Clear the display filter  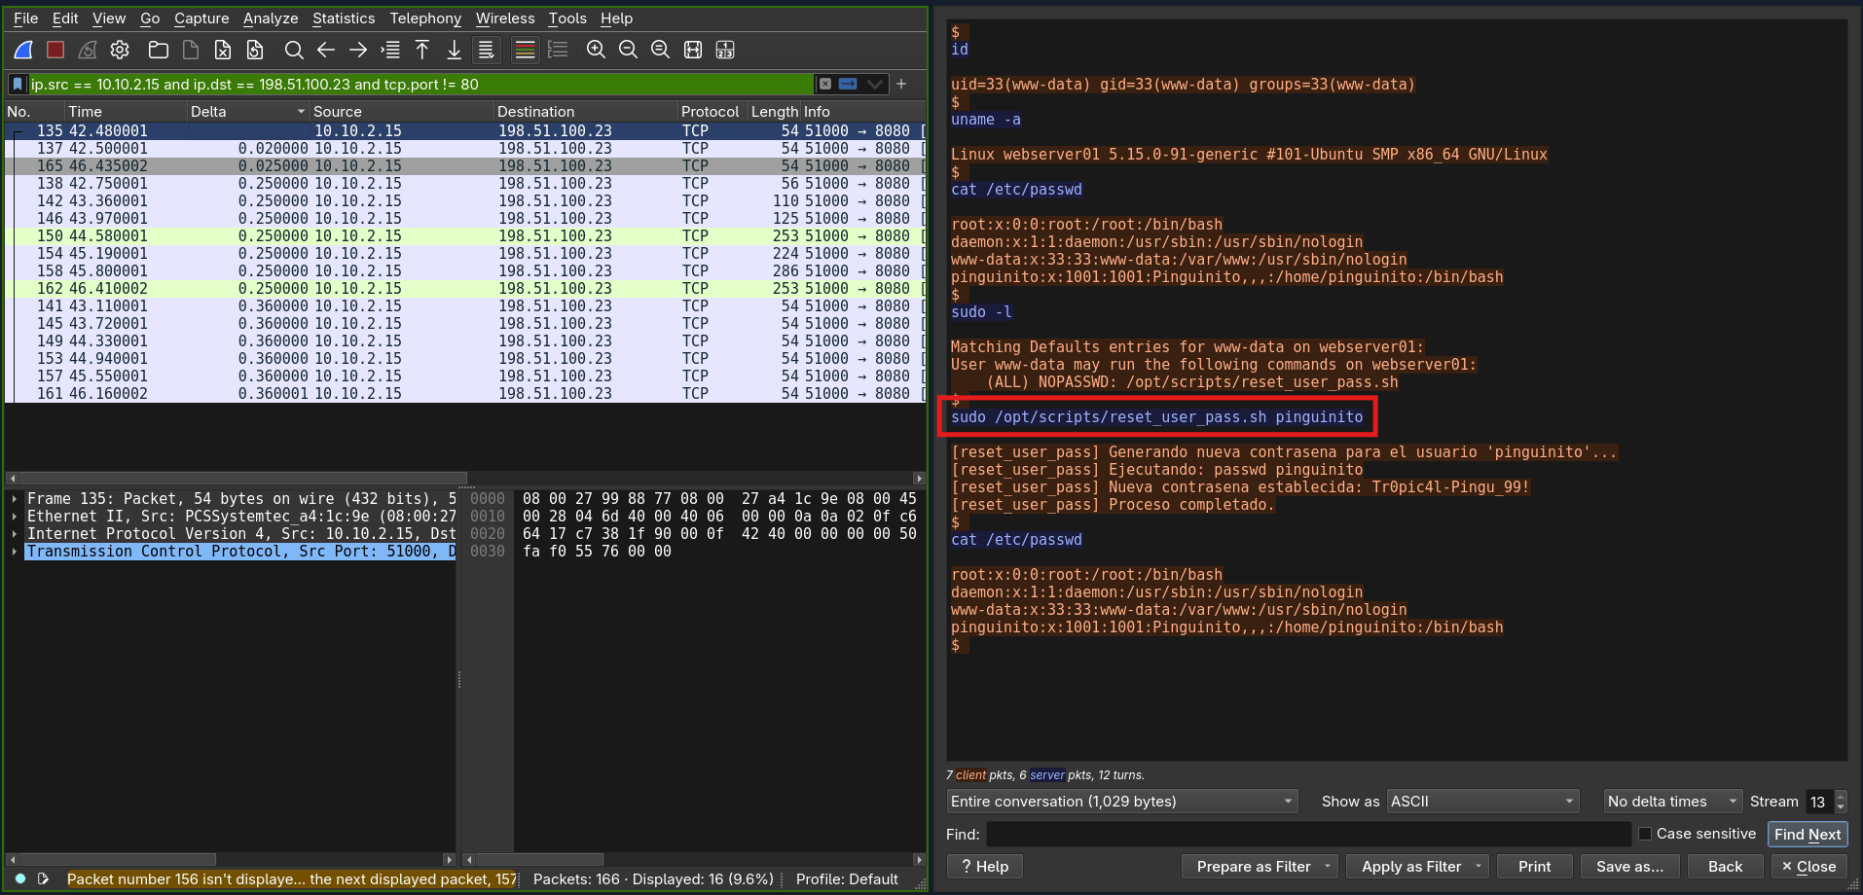pos(825,85)
